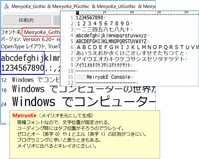Click the dashed line on editor line 10

tap(106, 71)
